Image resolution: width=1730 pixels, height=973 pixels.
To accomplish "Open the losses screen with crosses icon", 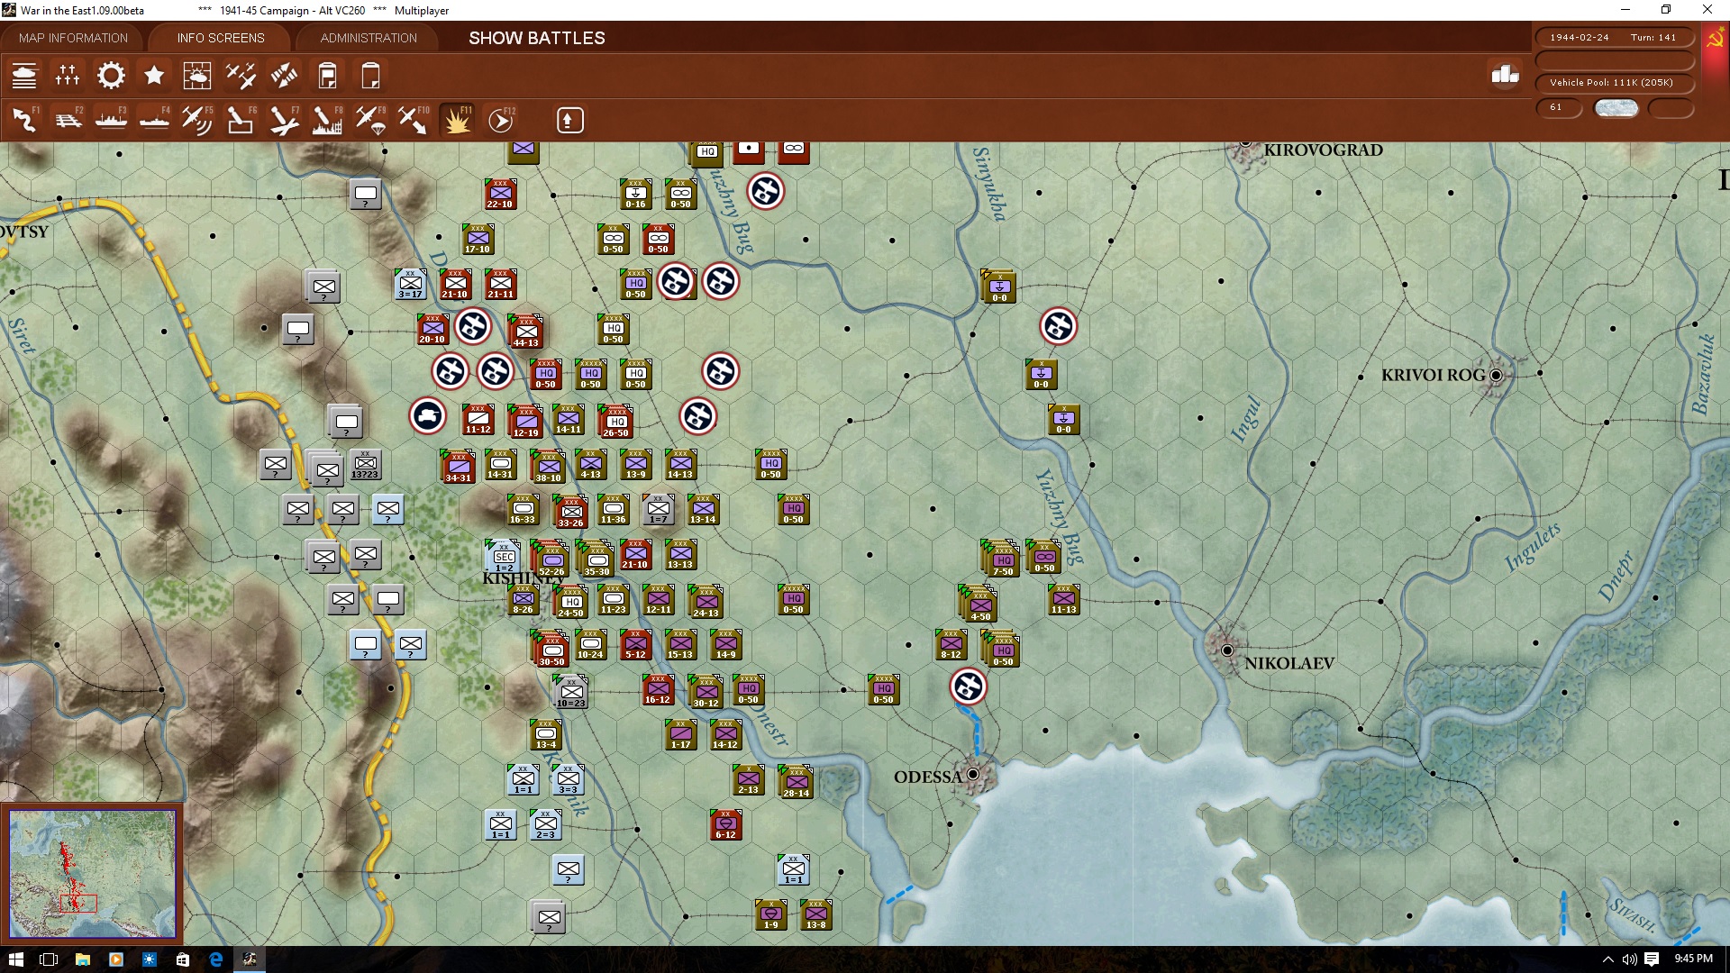I will coord(68,76).
